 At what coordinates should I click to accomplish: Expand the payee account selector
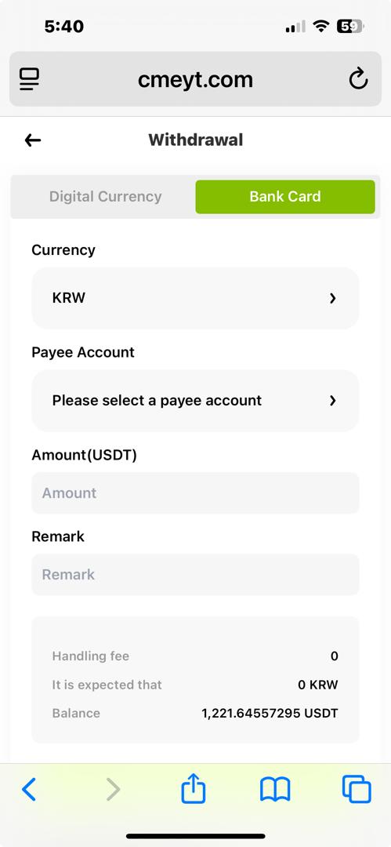tap(196, 401)
